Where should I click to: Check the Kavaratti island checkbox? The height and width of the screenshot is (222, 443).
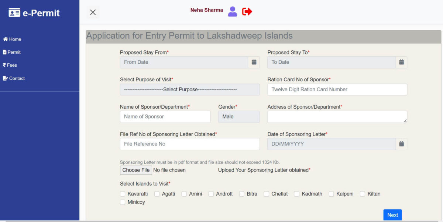tap(122, 194)
